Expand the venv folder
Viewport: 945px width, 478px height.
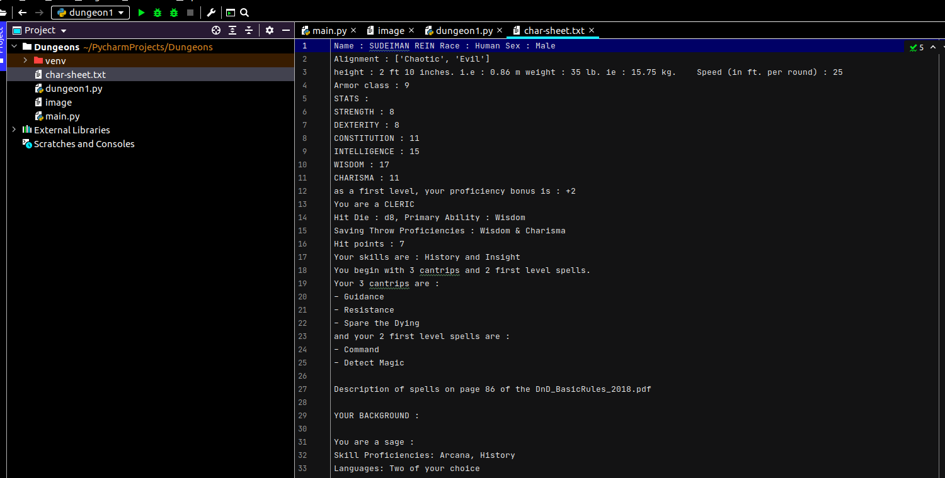[x=26, y=60]
